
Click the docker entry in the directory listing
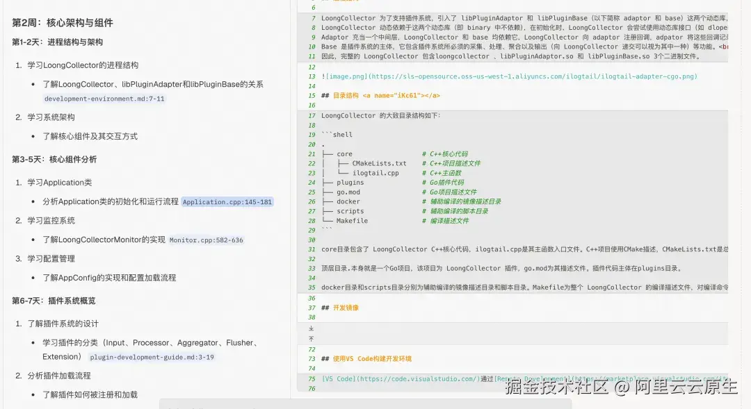tap(348, 202)
